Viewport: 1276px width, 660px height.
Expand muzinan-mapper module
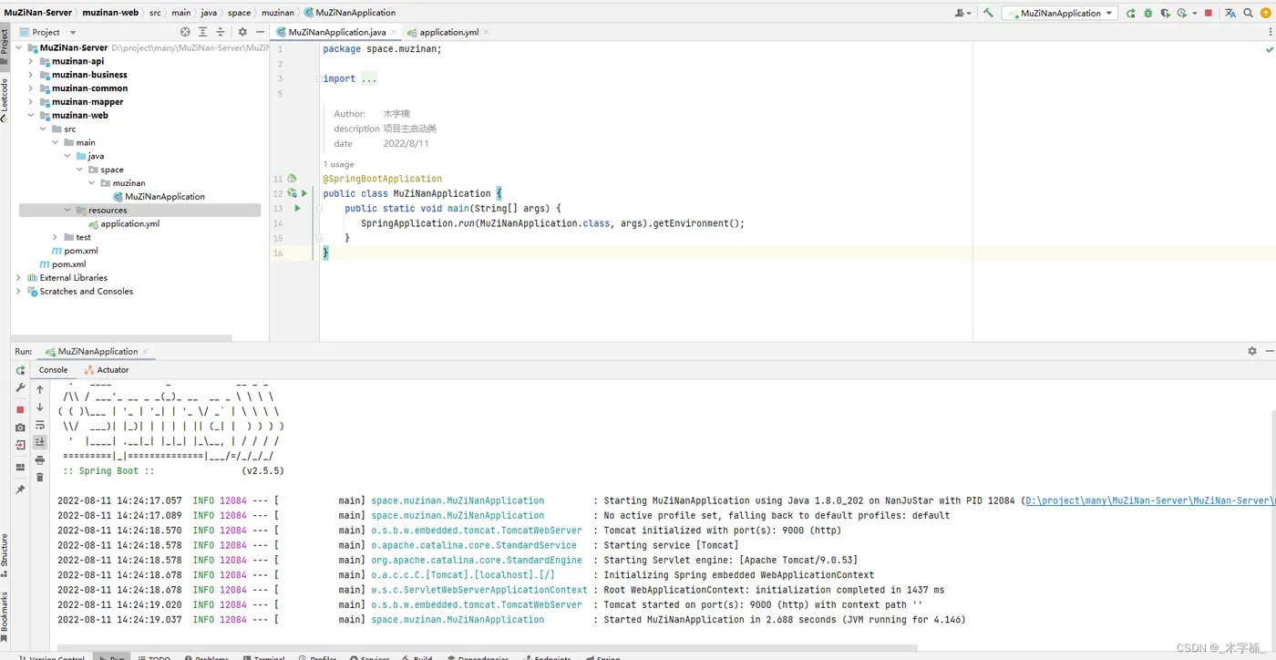(x=30, y=102)
